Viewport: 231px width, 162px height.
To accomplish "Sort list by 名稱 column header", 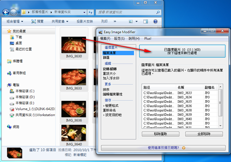I will click(x=189, y=87).
